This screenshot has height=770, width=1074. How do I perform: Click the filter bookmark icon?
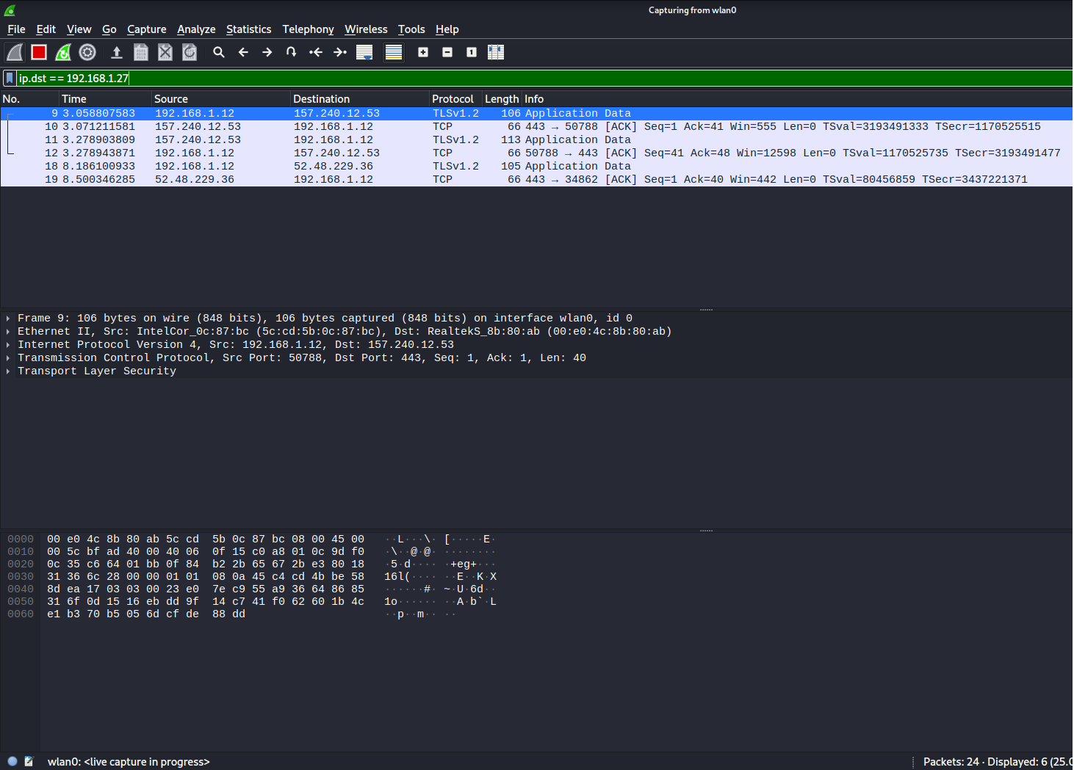(x=10, y=78)
